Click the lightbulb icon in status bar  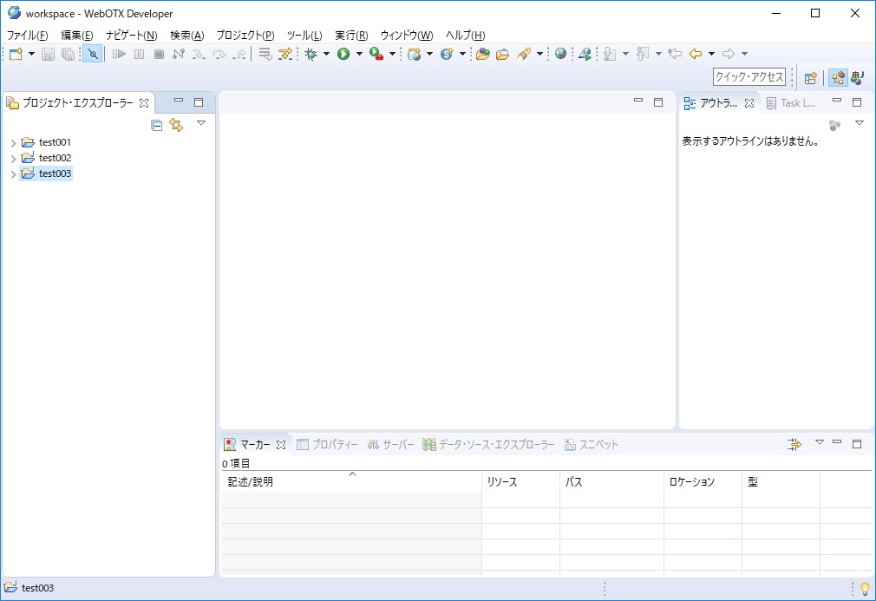pos(864,588)
